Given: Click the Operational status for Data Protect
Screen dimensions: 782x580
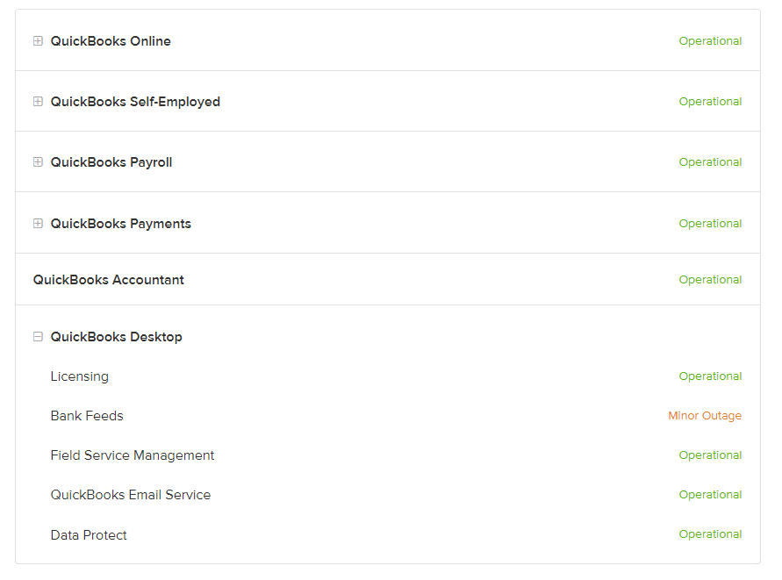Looking at the screenshot, I should pos(710,534).
